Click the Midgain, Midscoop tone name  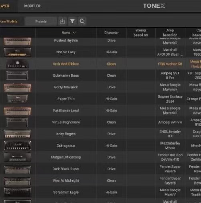(x=66, y=157)
